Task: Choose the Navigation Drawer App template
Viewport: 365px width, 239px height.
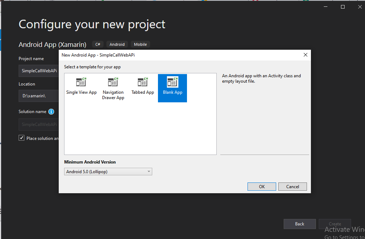Action: tap(113, 89)
